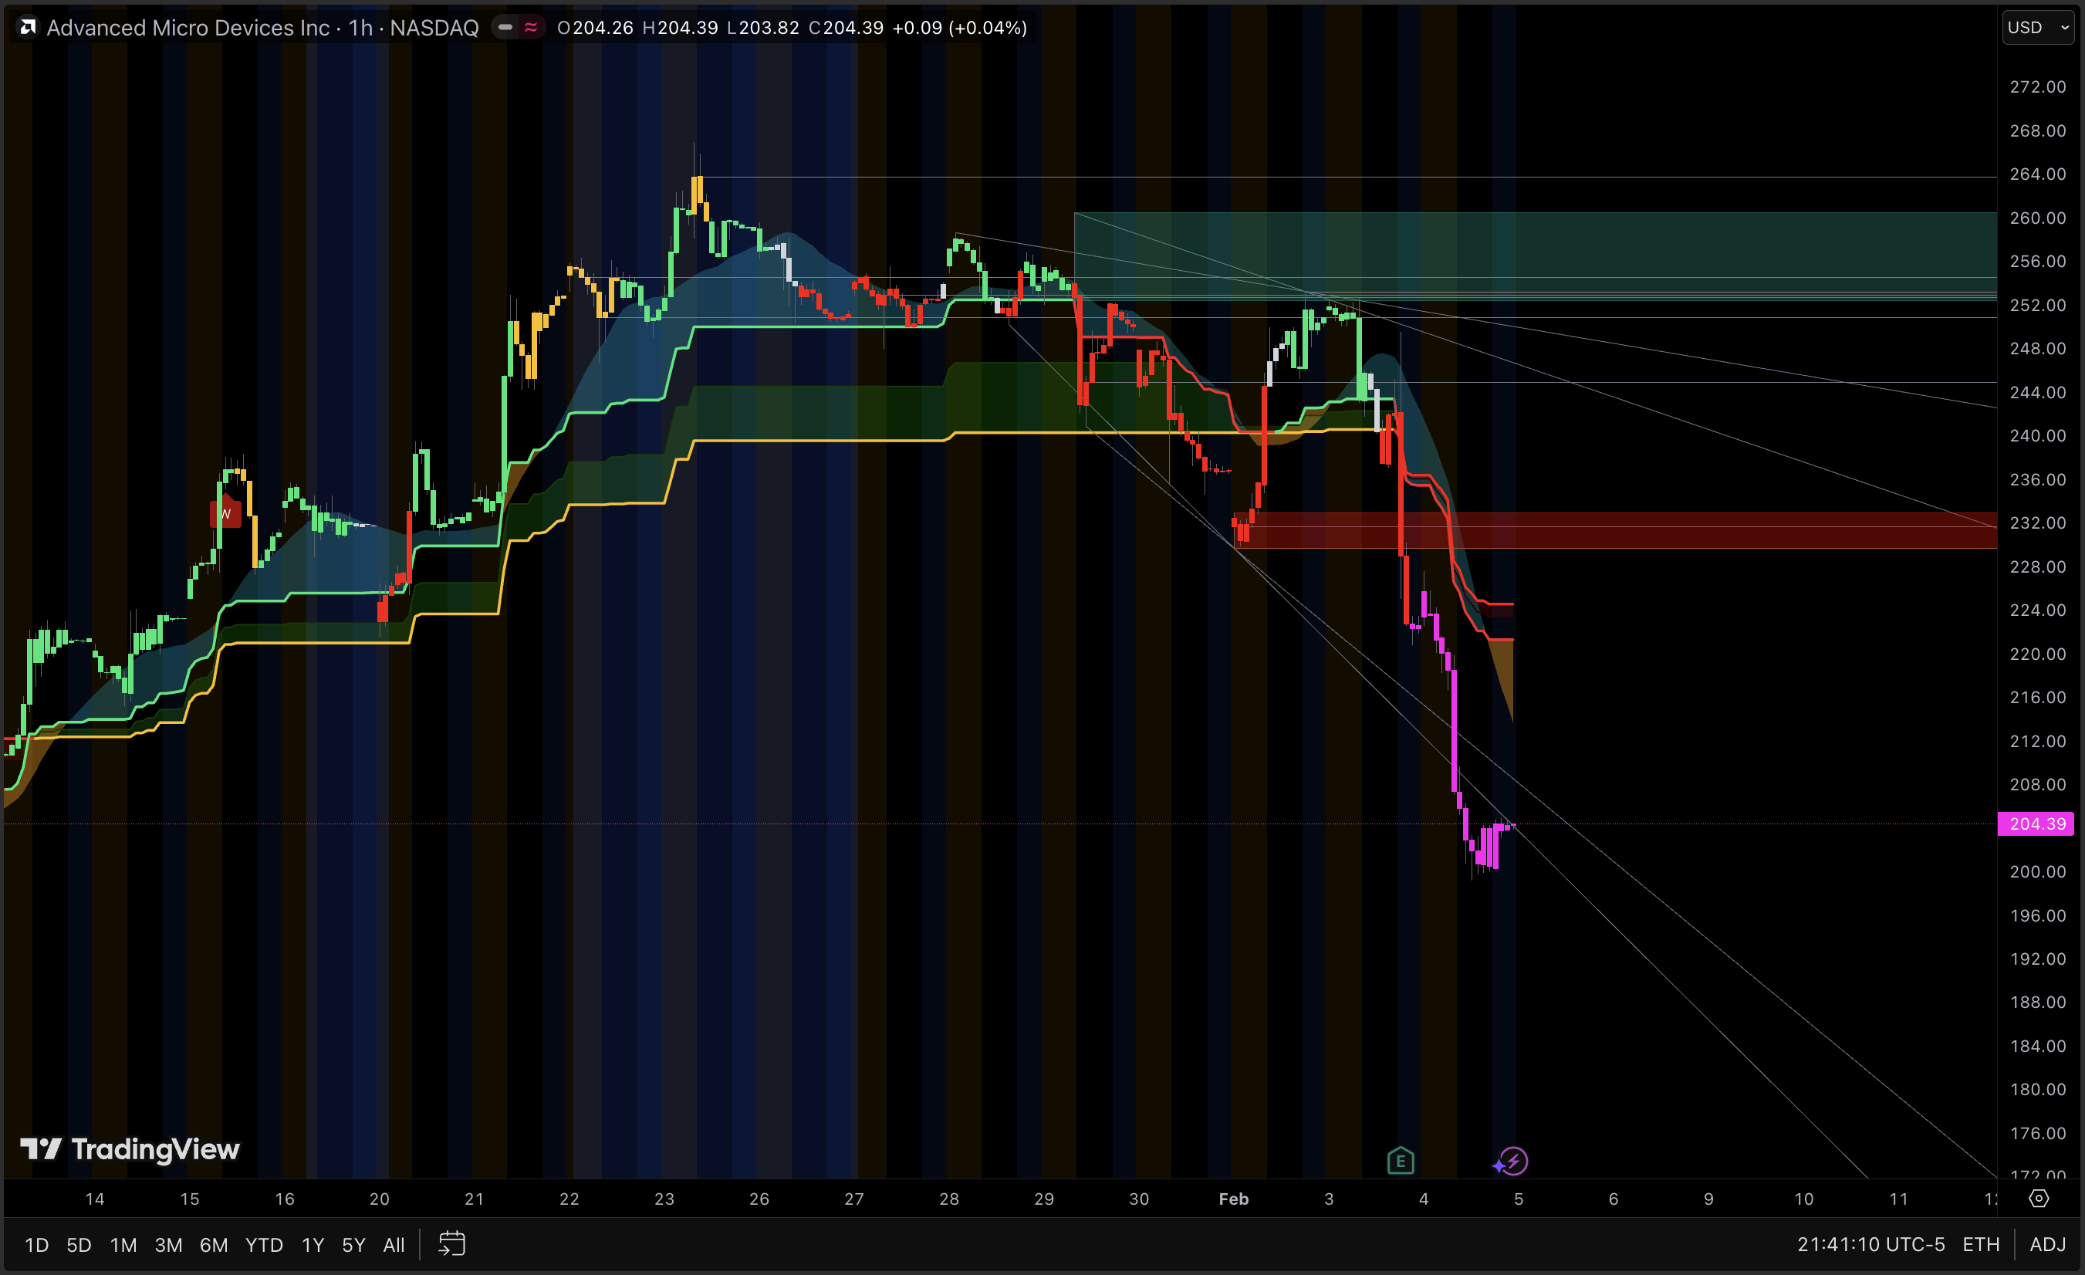This screenshot has width=2085, height=1275.
Task: Open the earnings E marker
Action: pos(1401,1161)
